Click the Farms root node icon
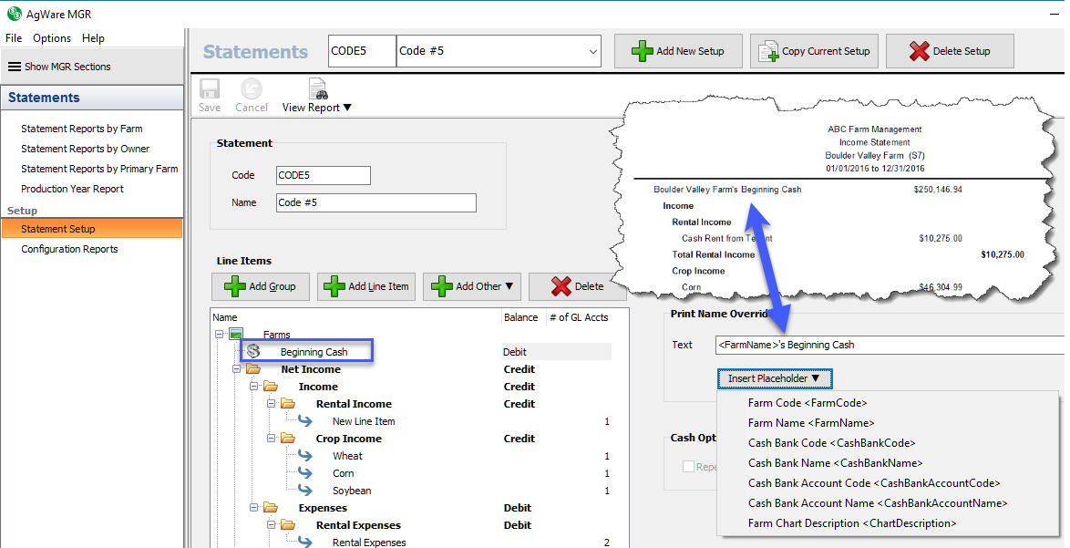 (x=236, y=335)
